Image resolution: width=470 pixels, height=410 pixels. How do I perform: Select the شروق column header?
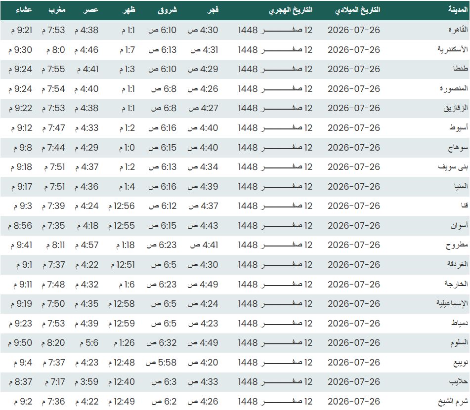tap(167, 10)
